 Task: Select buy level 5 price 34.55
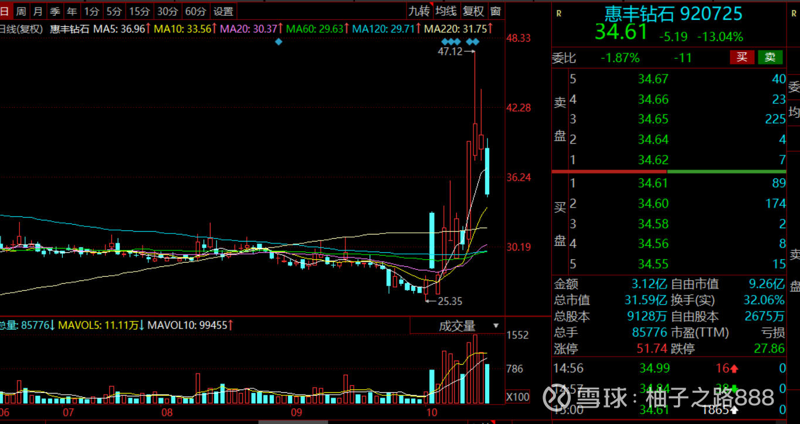click(653, 264)
